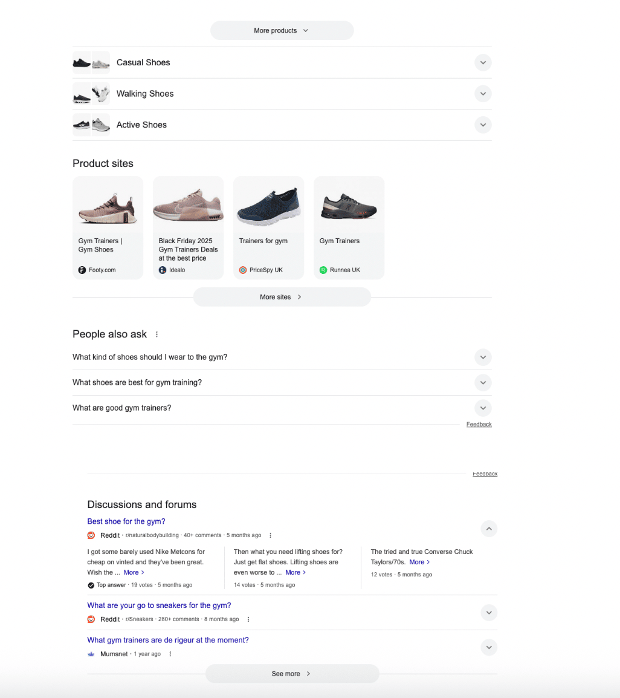Screen dimensions: 620x698
Task: Click See more under Discussions and forums
Action: point(292,673)
